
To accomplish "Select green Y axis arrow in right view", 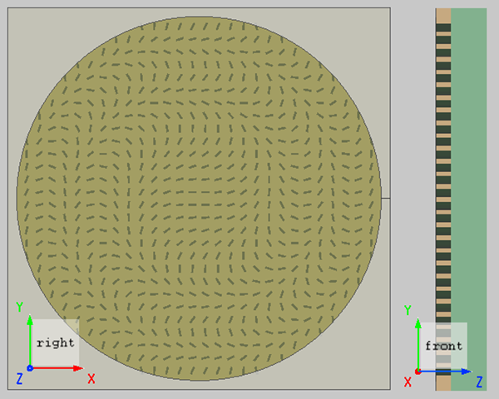I will pyautogui.click(x=30, y=341).
